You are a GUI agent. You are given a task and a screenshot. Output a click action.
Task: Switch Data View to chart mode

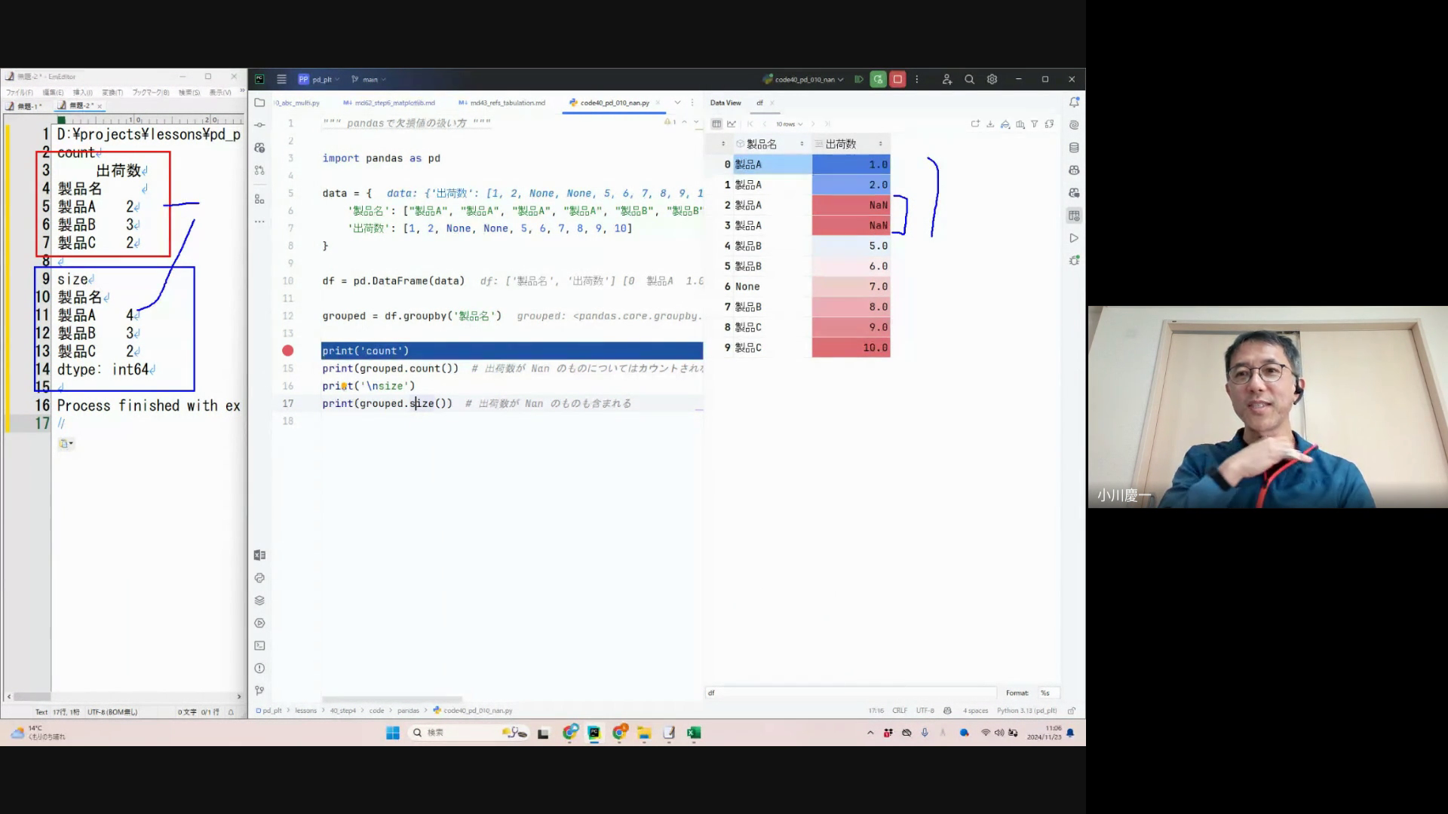(x=732, y=124)
